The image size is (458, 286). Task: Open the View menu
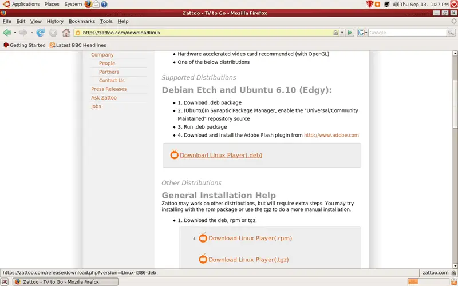36,21
